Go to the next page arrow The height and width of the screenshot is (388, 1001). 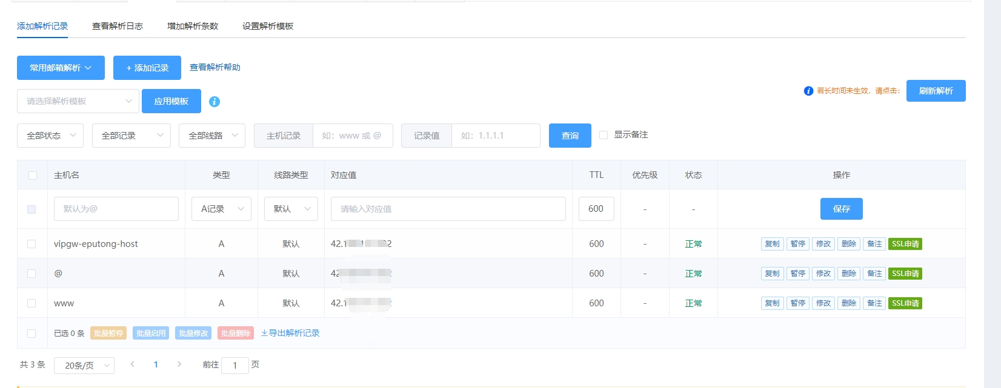[x=179, y=364]
